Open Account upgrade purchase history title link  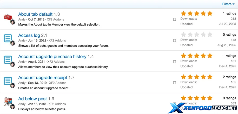point(52,57)
